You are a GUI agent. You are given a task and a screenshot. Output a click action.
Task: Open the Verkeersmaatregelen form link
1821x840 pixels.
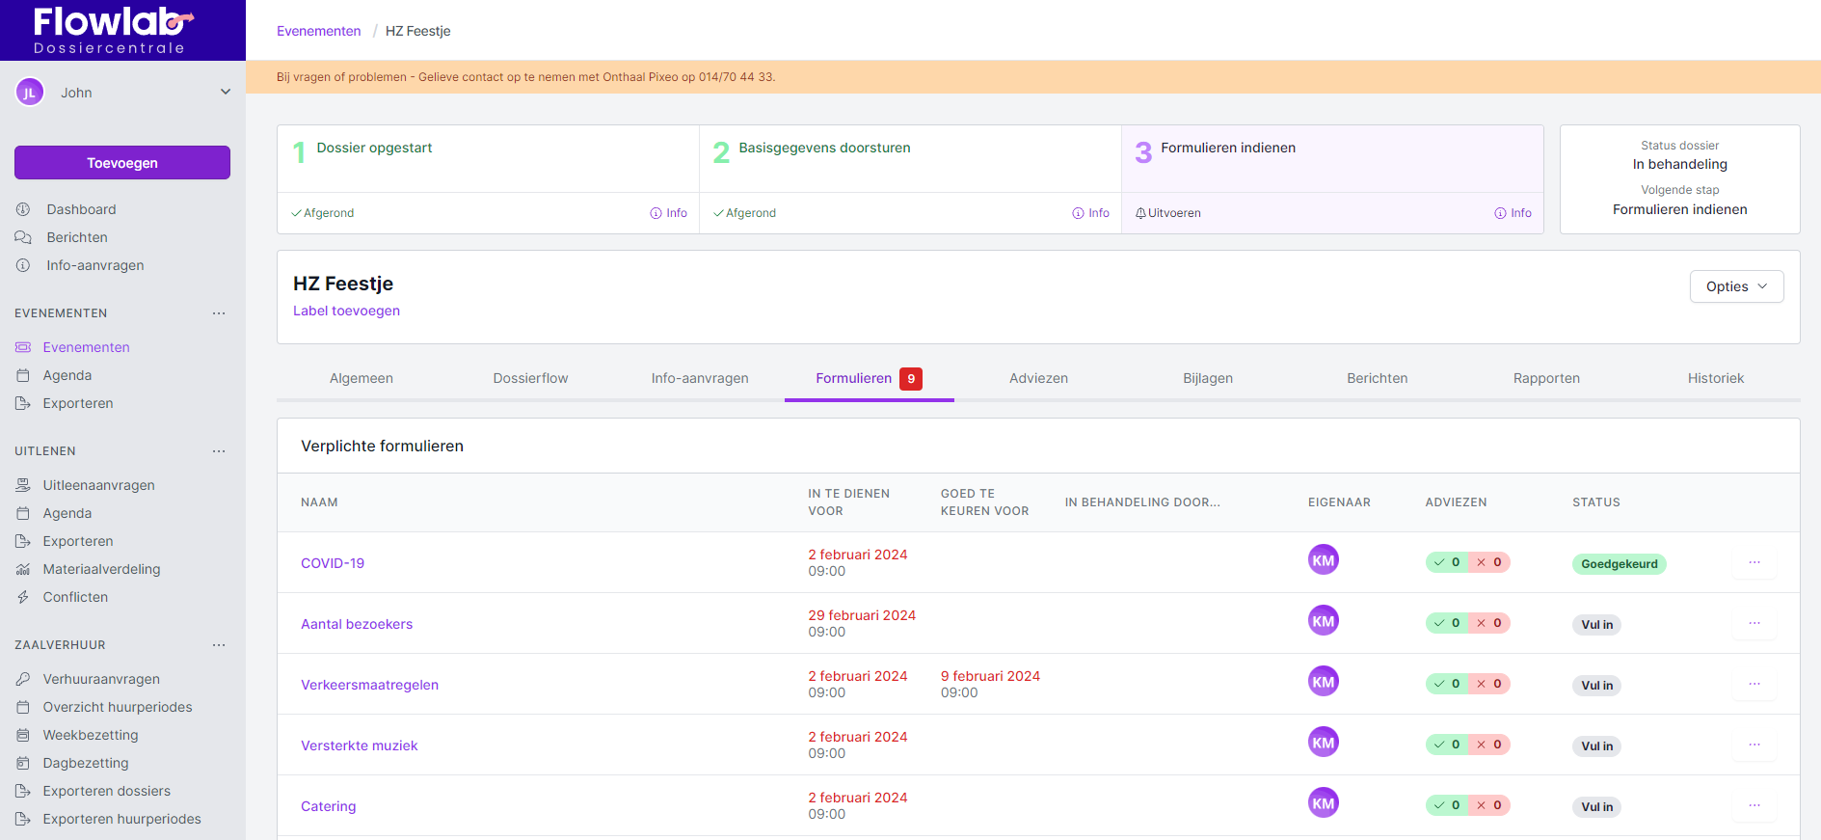click(369, 685)
